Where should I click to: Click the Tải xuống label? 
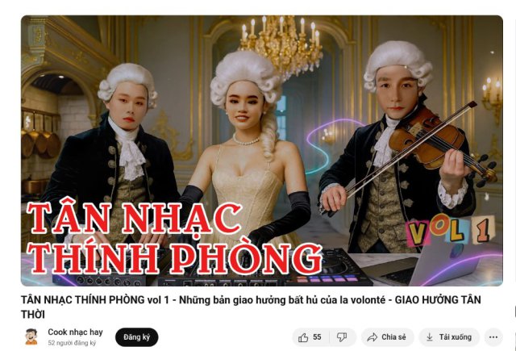point(455,337)
